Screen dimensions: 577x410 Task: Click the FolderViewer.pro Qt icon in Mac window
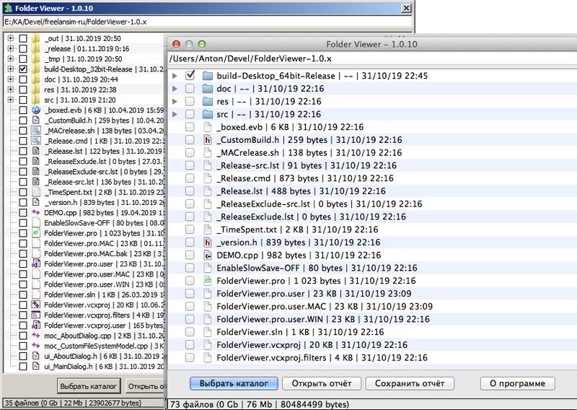(208, 281)
